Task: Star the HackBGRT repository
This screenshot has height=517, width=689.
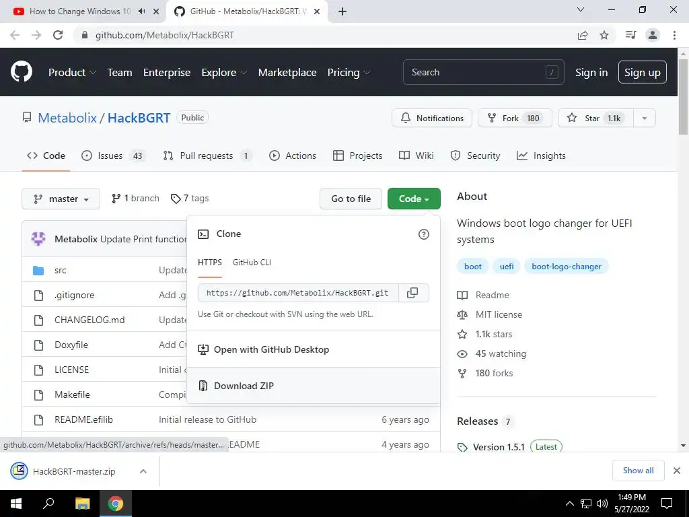Action: (x=596, y=118)
